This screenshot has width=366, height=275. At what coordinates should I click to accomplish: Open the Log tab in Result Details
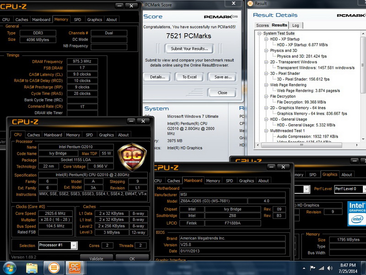coord(296,25)
